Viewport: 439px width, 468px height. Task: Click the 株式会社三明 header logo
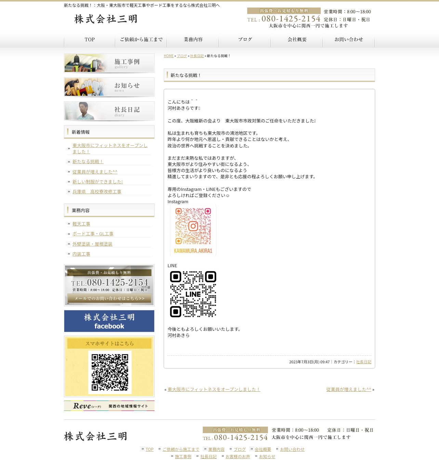coord(106,19)
